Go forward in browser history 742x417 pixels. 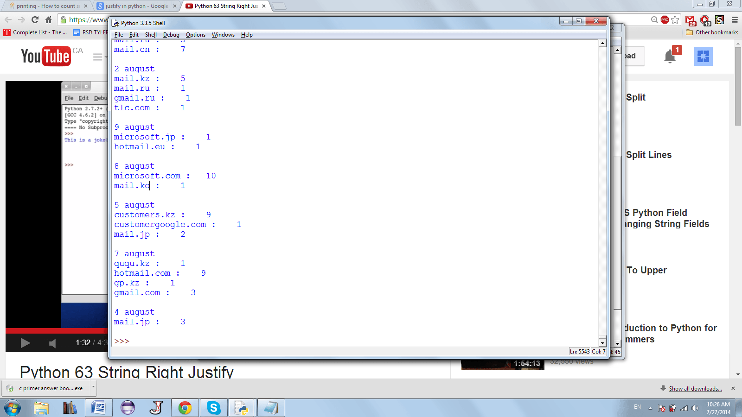tap(21, 19)
